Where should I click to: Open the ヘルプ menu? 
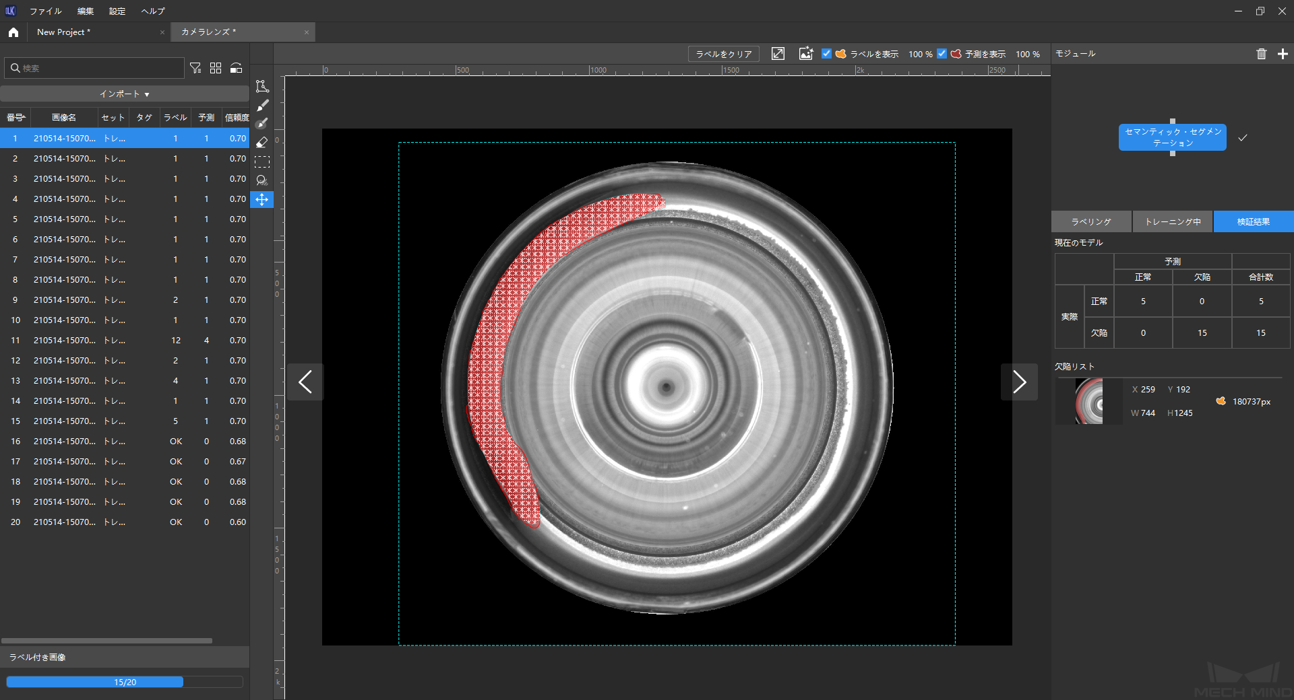coord(153,11)
